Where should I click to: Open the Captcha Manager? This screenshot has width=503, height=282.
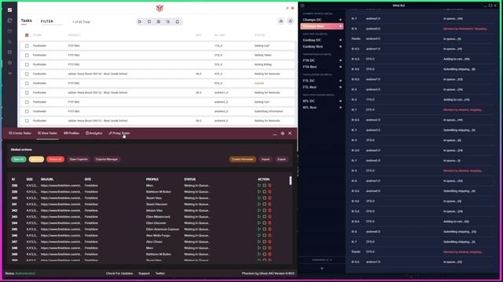pyautogui.click(x=107, y=159)
